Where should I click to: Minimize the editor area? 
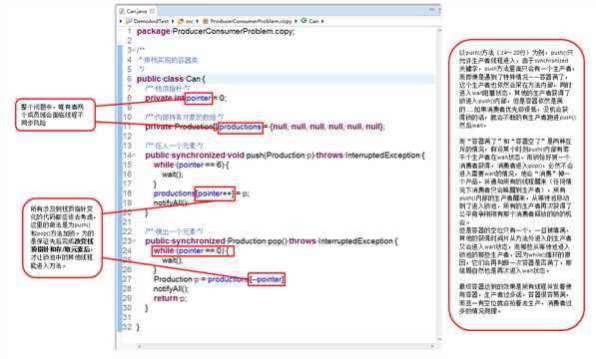(x=432, y=10)
